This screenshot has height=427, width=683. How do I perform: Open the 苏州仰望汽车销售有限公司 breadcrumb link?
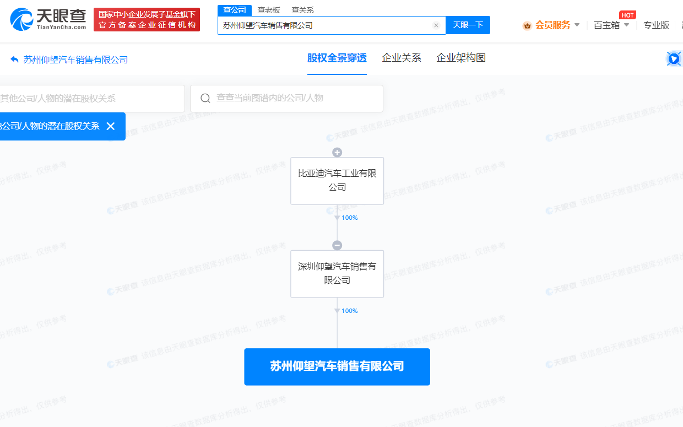coord(75,60)
